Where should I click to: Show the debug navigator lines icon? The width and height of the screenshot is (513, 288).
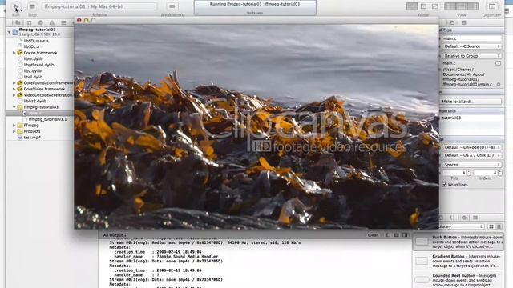(63, 22)
